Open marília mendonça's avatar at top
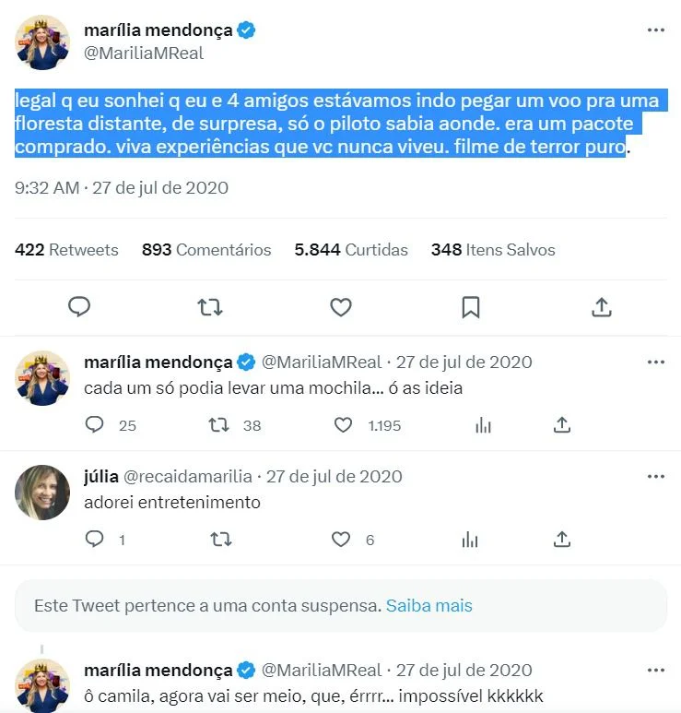The image size is (681, 713). point(42,42)
